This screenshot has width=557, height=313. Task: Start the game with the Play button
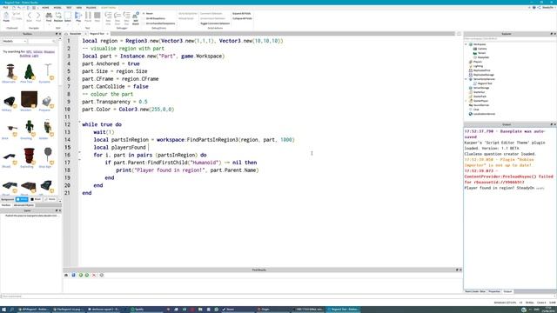click(78, 17)
